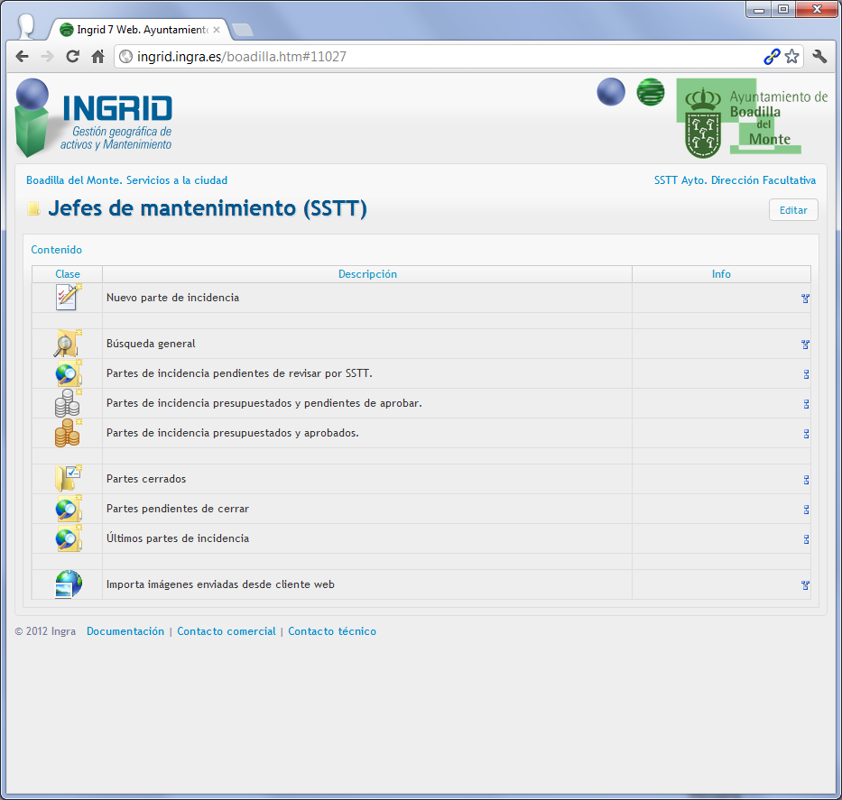
Task: Click the Búsqueda general magnifier icon
Action: [x=68, y=344]
